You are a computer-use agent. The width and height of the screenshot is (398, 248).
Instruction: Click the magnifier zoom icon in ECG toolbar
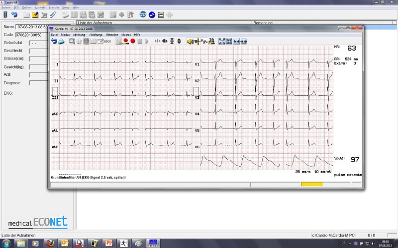(x=72, y=41)
